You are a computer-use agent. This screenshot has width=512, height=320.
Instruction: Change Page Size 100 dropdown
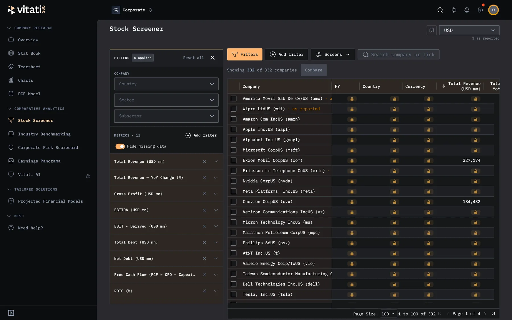click(388, 314)
